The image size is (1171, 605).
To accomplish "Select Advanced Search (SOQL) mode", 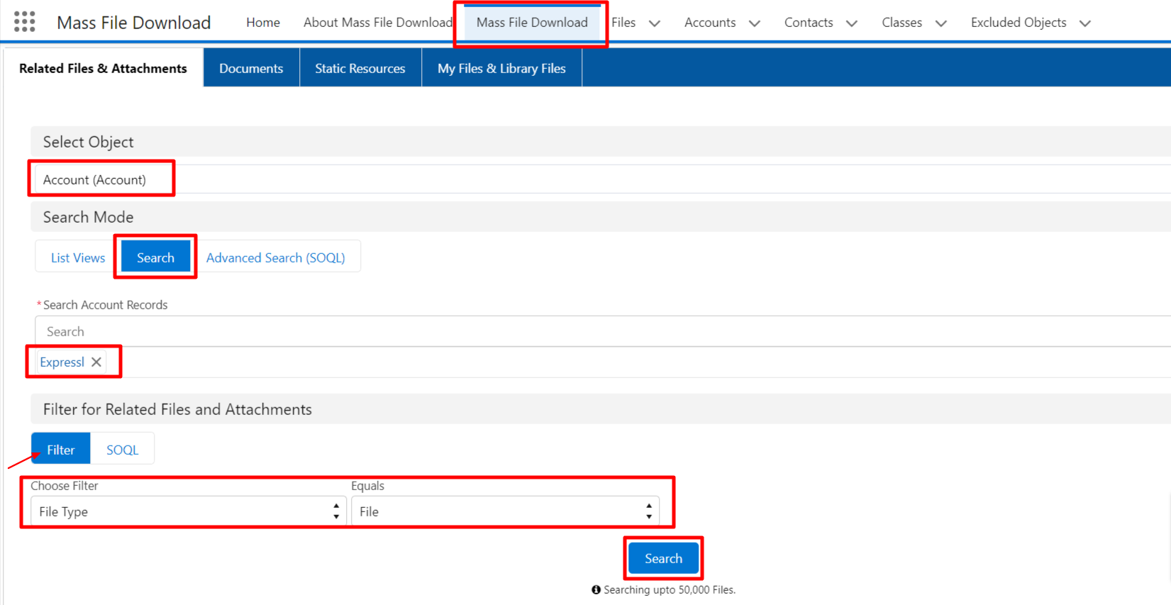I will (x=276, y=257).
